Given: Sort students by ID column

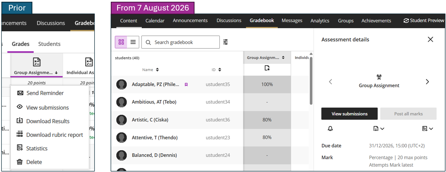Looking at the screenshot, I should coord(220,70).
